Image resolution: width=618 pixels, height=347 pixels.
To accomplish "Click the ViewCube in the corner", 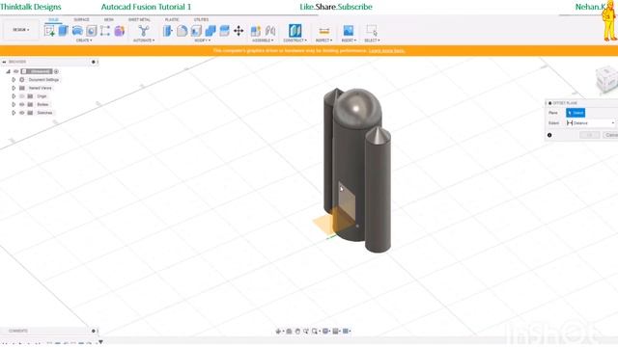I will [x=606, y=80].
